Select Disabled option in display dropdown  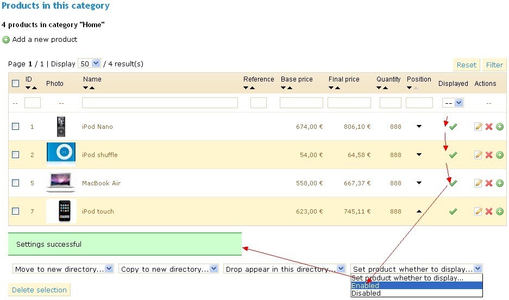tap(417, 293)
